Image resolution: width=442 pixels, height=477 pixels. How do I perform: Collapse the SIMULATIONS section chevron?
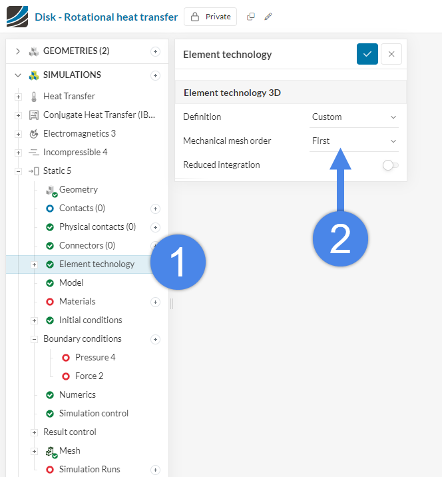(18, 75)
